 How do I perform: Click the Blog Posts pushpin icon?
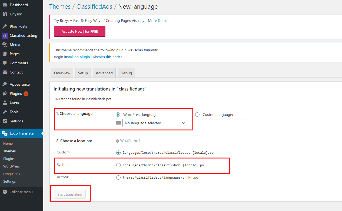[5, 26]
